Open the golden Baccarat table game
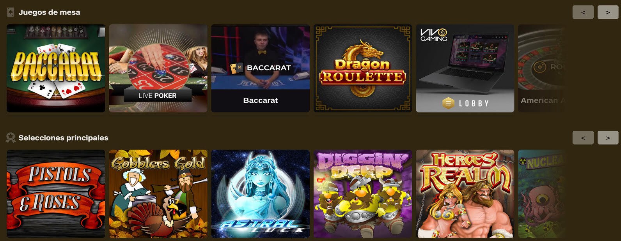The height and width of the screenshot is (241, 621). click(x=56, y=69)
